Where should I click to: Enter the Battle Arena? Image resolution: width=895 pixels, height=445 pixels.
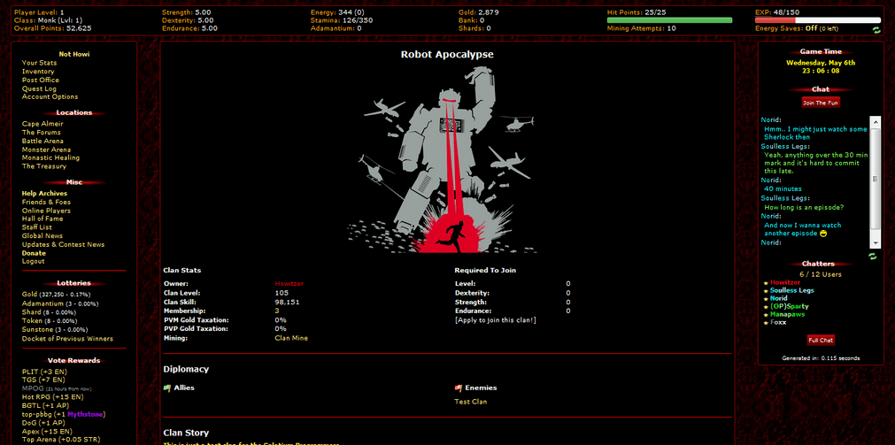point(42,141)
